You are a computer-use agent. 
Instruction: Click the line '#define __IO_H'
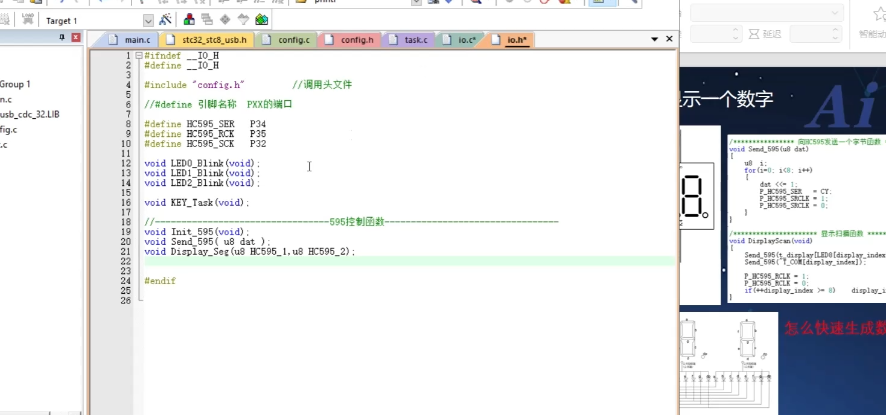pyautogui.click(x=182, y=65)
